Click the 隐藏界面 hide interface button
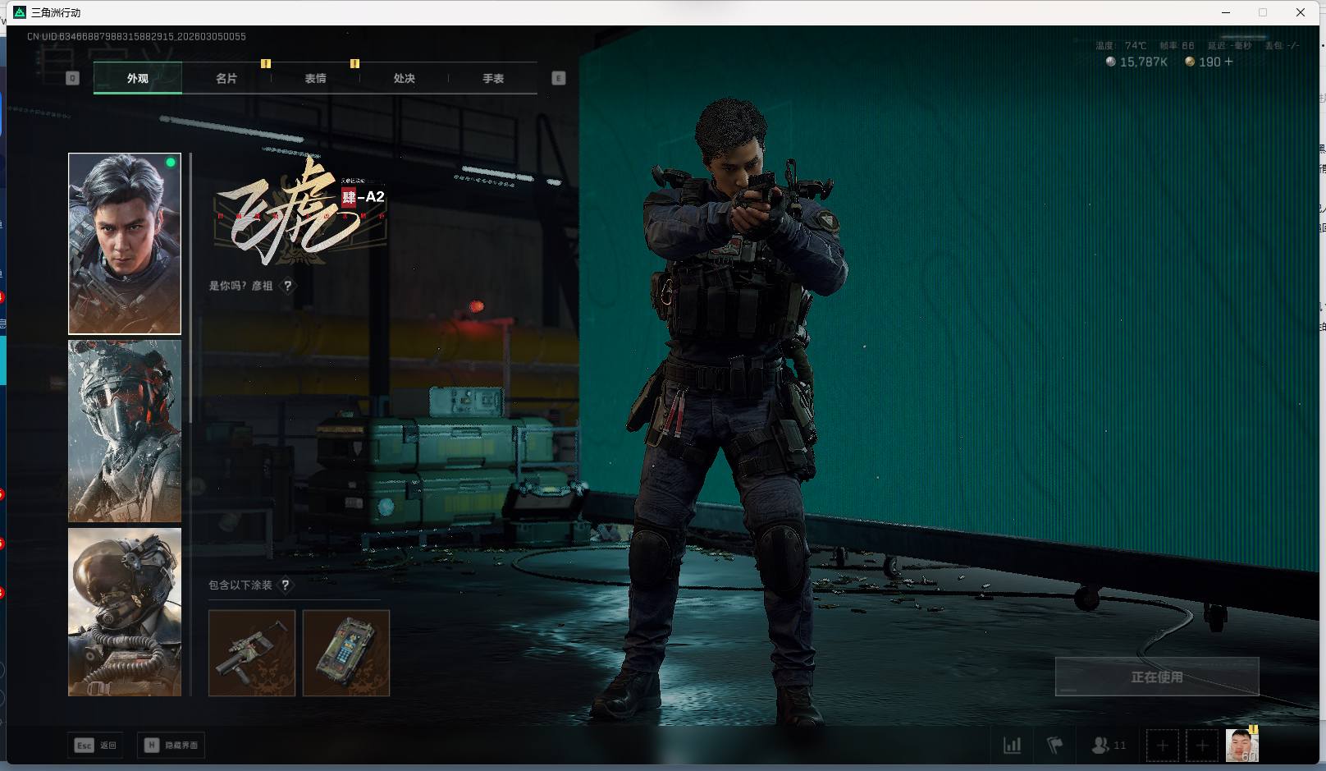This screenshot has height=771, width=1326. point(171,746)
